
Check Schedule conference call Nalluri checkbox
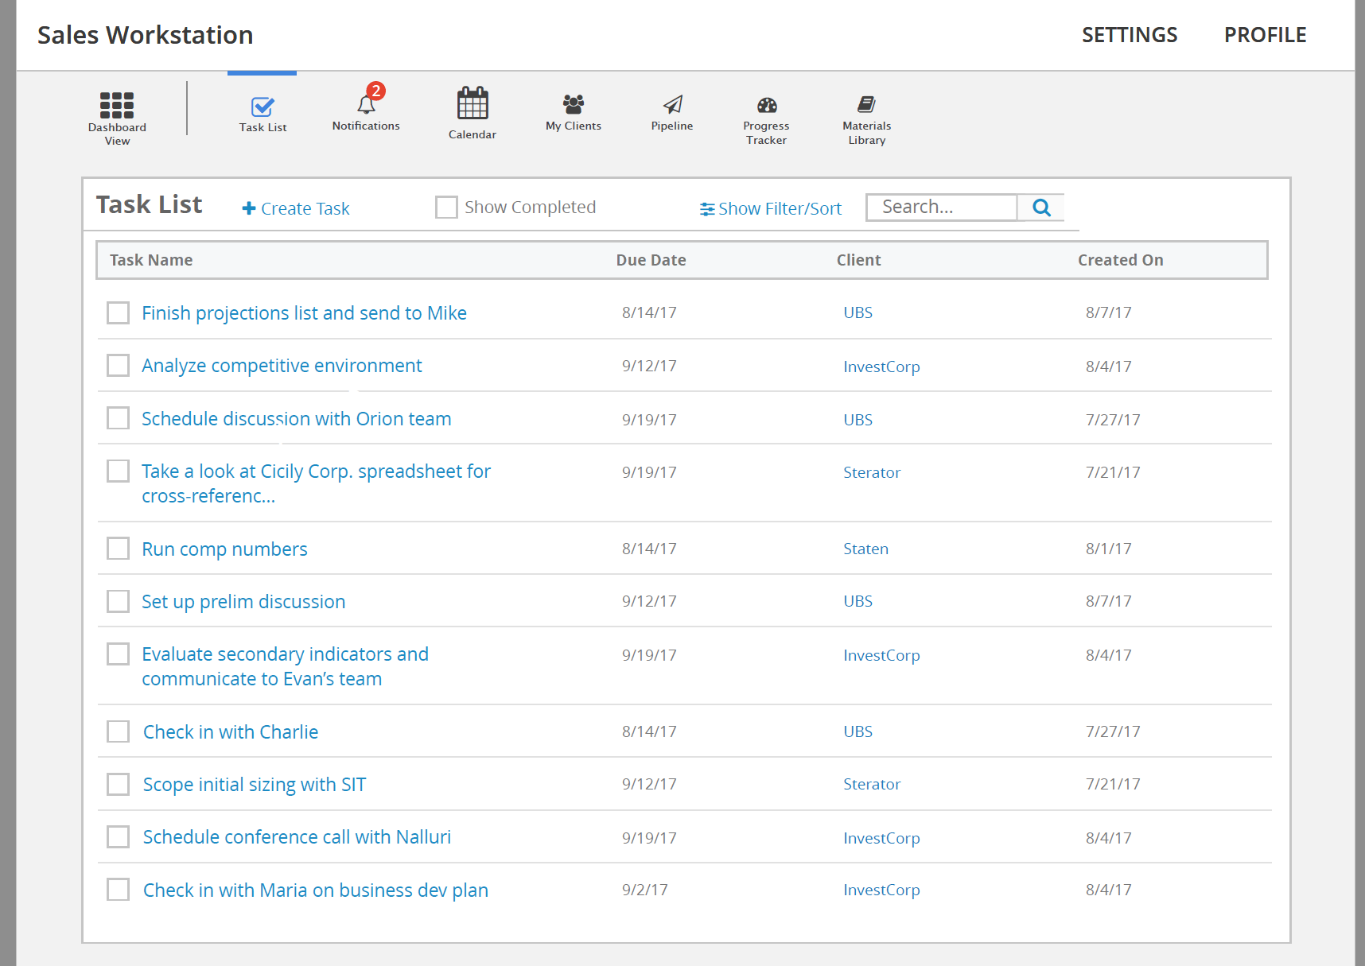tap(118, 836)
